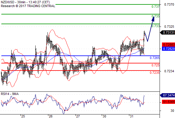The width and height of the screenshot is (175, 118).
Task: Click the red 0.725 support label
Action: (x=155, y=65)
